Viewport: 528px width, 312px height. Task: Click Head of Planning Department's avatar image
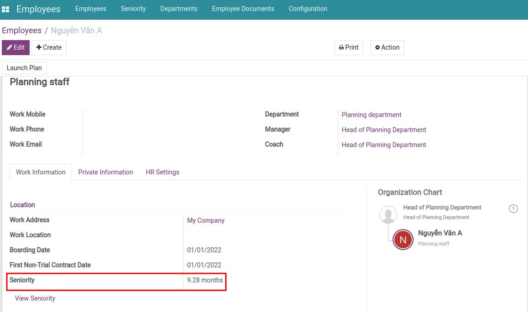(x=388, y=215)
